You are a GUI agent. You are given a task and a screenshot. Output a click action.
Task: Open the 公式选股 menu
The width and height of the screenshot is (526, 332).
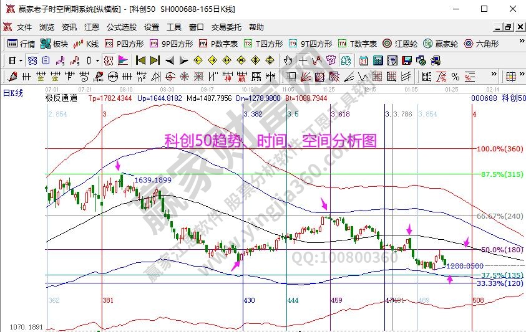(121, 27)
